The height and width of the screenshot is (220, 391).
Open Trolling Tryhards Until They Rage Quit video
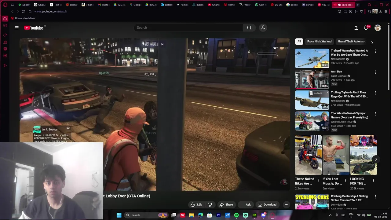pyautogui.click(x=349, y=94)
